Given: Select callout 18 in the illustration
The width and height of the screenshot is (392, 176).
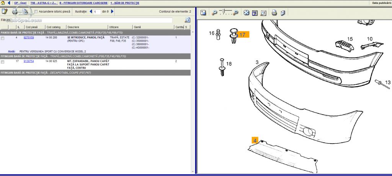Looking at the screenshot, I should 229,64.
